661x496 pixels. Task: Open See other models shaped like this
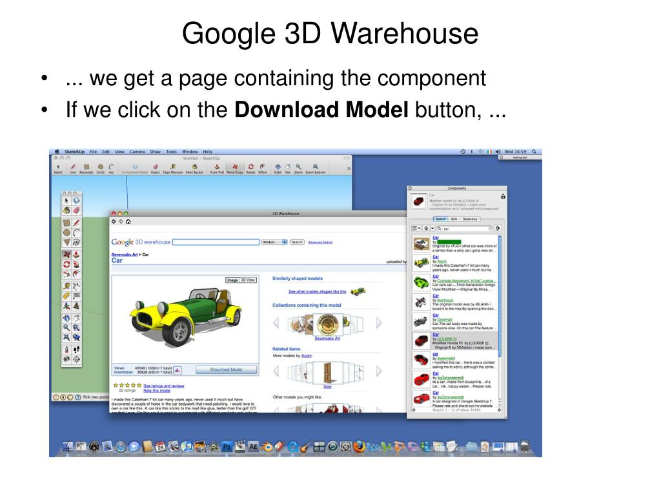tap(317, 291)
